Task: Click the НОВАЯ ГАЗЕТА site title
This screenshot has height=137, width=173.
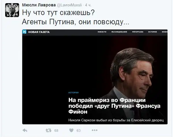Action: tap(39, 32)
